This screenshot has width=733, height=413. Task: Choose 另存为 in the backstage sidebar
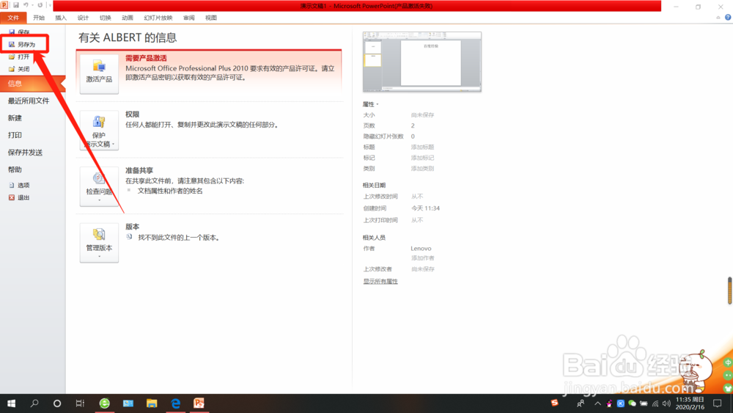click(x=23, y=45)
